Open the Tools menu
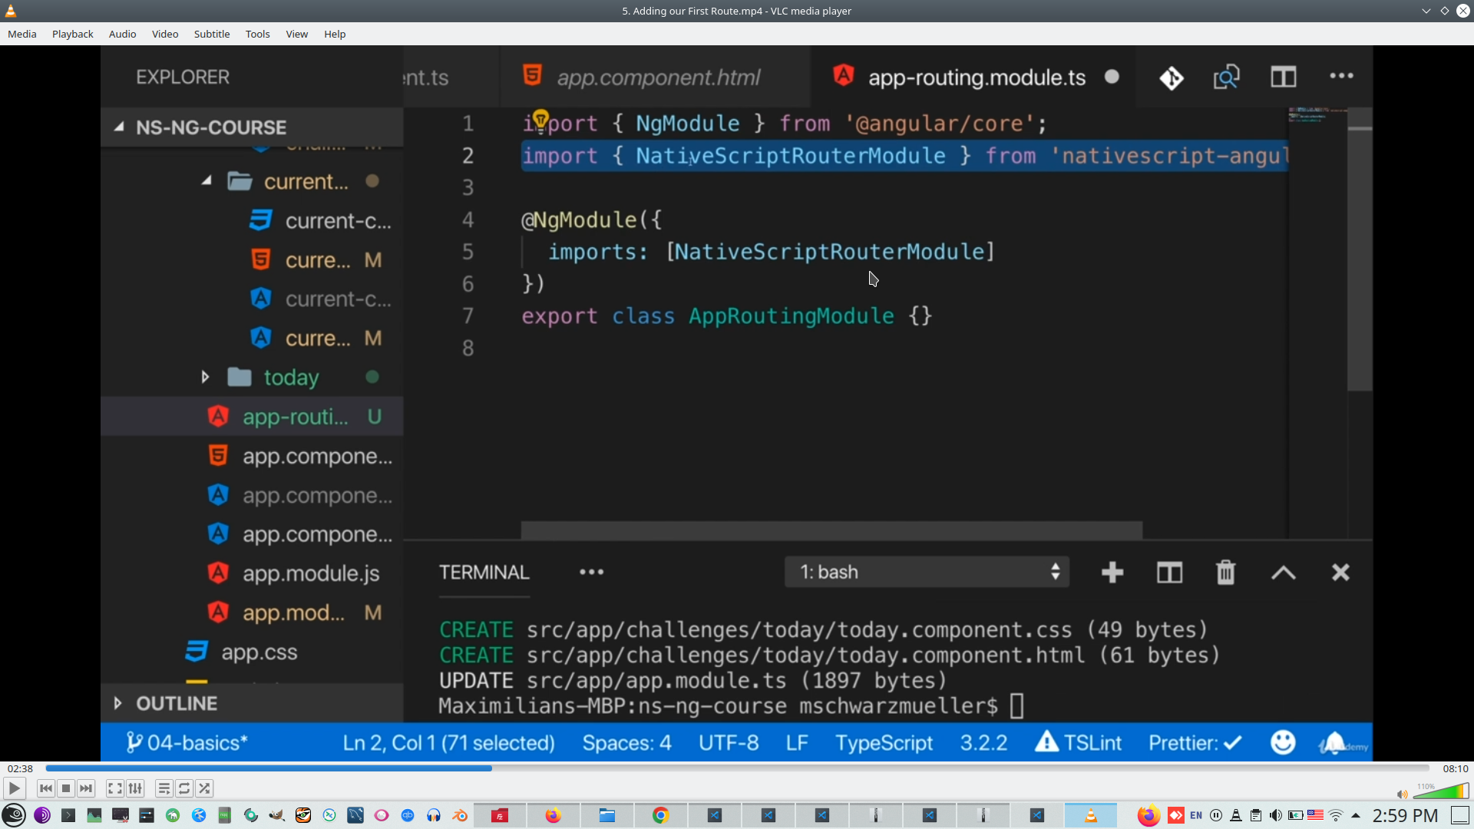The image size is (1474, 829). tap(257, 34)
